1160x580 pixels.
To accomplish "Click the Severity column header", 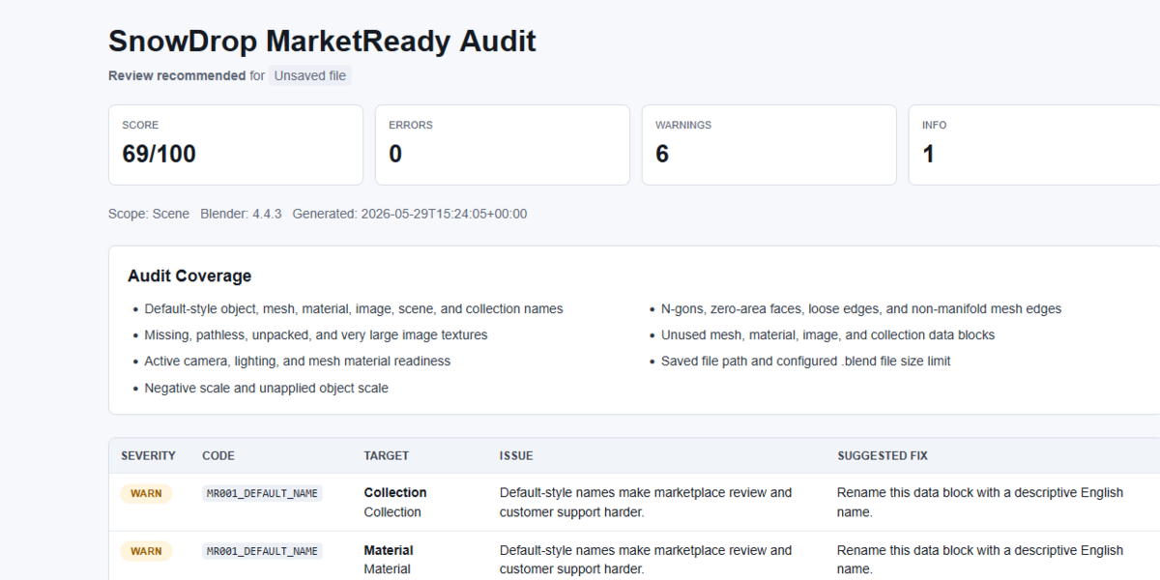I will [x=148, y=455].
